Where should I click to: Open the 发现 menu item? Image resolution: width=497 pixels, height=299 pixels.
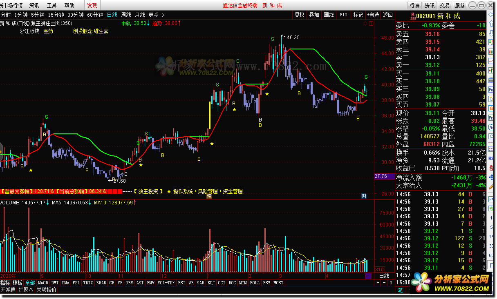92,5
